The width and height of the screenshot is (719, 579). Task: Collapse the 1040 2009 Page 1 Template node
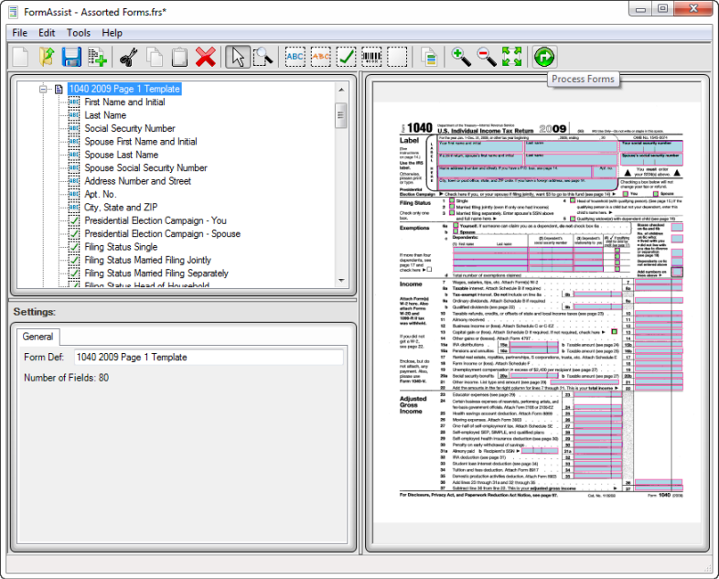43,89
